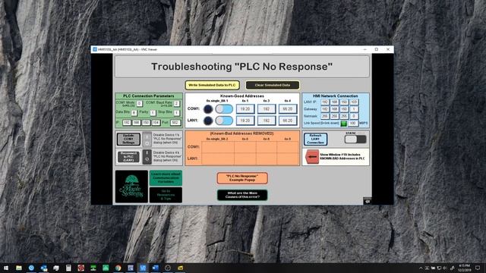Screen dimensions: 486x273
Task: Open Learn more about Communication Variables
Action: (166, 178)
